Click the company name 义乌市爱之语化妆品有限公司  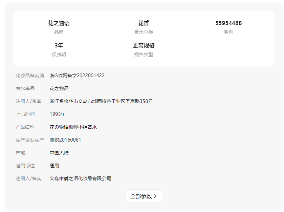pyautogui.click(x=81, y=178)
